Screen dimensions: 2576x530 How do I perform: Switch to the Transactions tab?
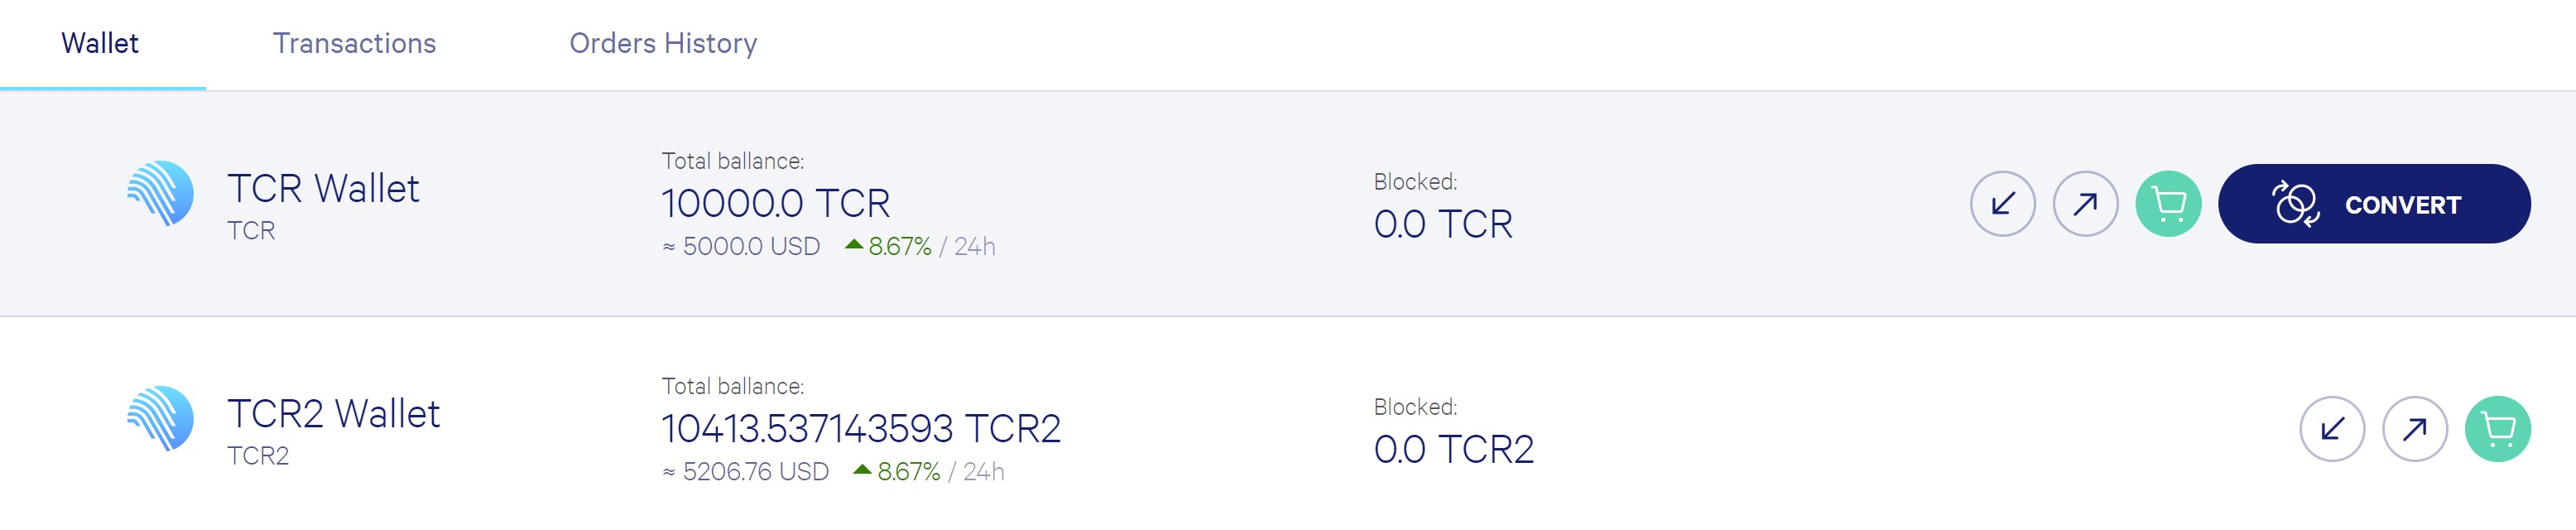pos(354,44)
